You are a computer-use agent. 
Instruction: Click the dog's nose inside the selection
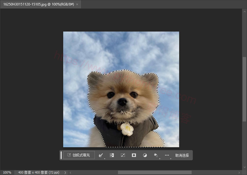point(122,102)
